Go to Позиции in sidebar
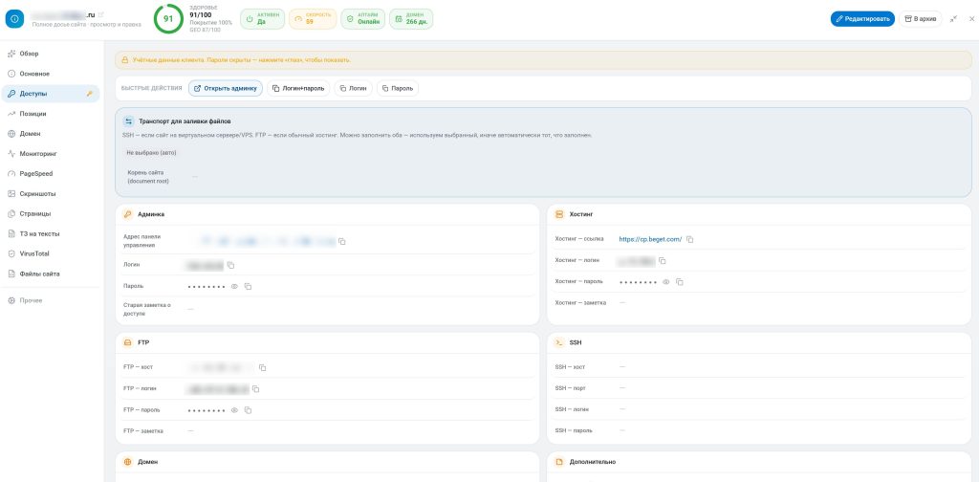The image size is (979, 482). point(51,114)
